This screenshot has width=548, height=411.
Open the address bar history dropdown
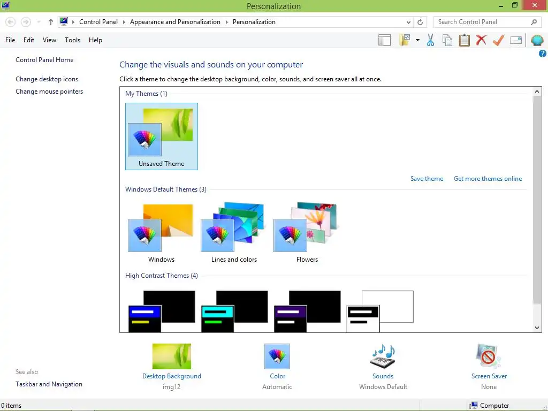point(408,22)
